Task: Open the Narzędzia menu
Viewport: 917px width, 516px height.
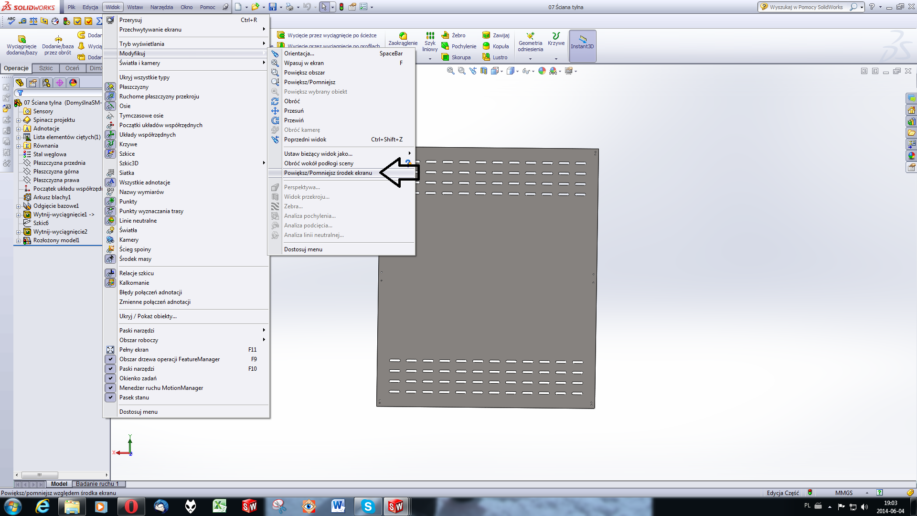Action: 161,7
